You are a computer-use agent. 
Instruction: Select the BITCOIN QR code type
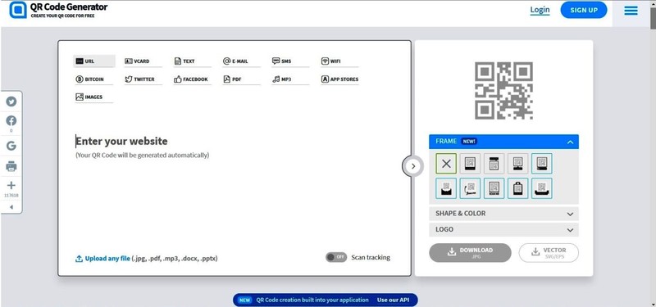pyautogui.click(x=94, y=79)
